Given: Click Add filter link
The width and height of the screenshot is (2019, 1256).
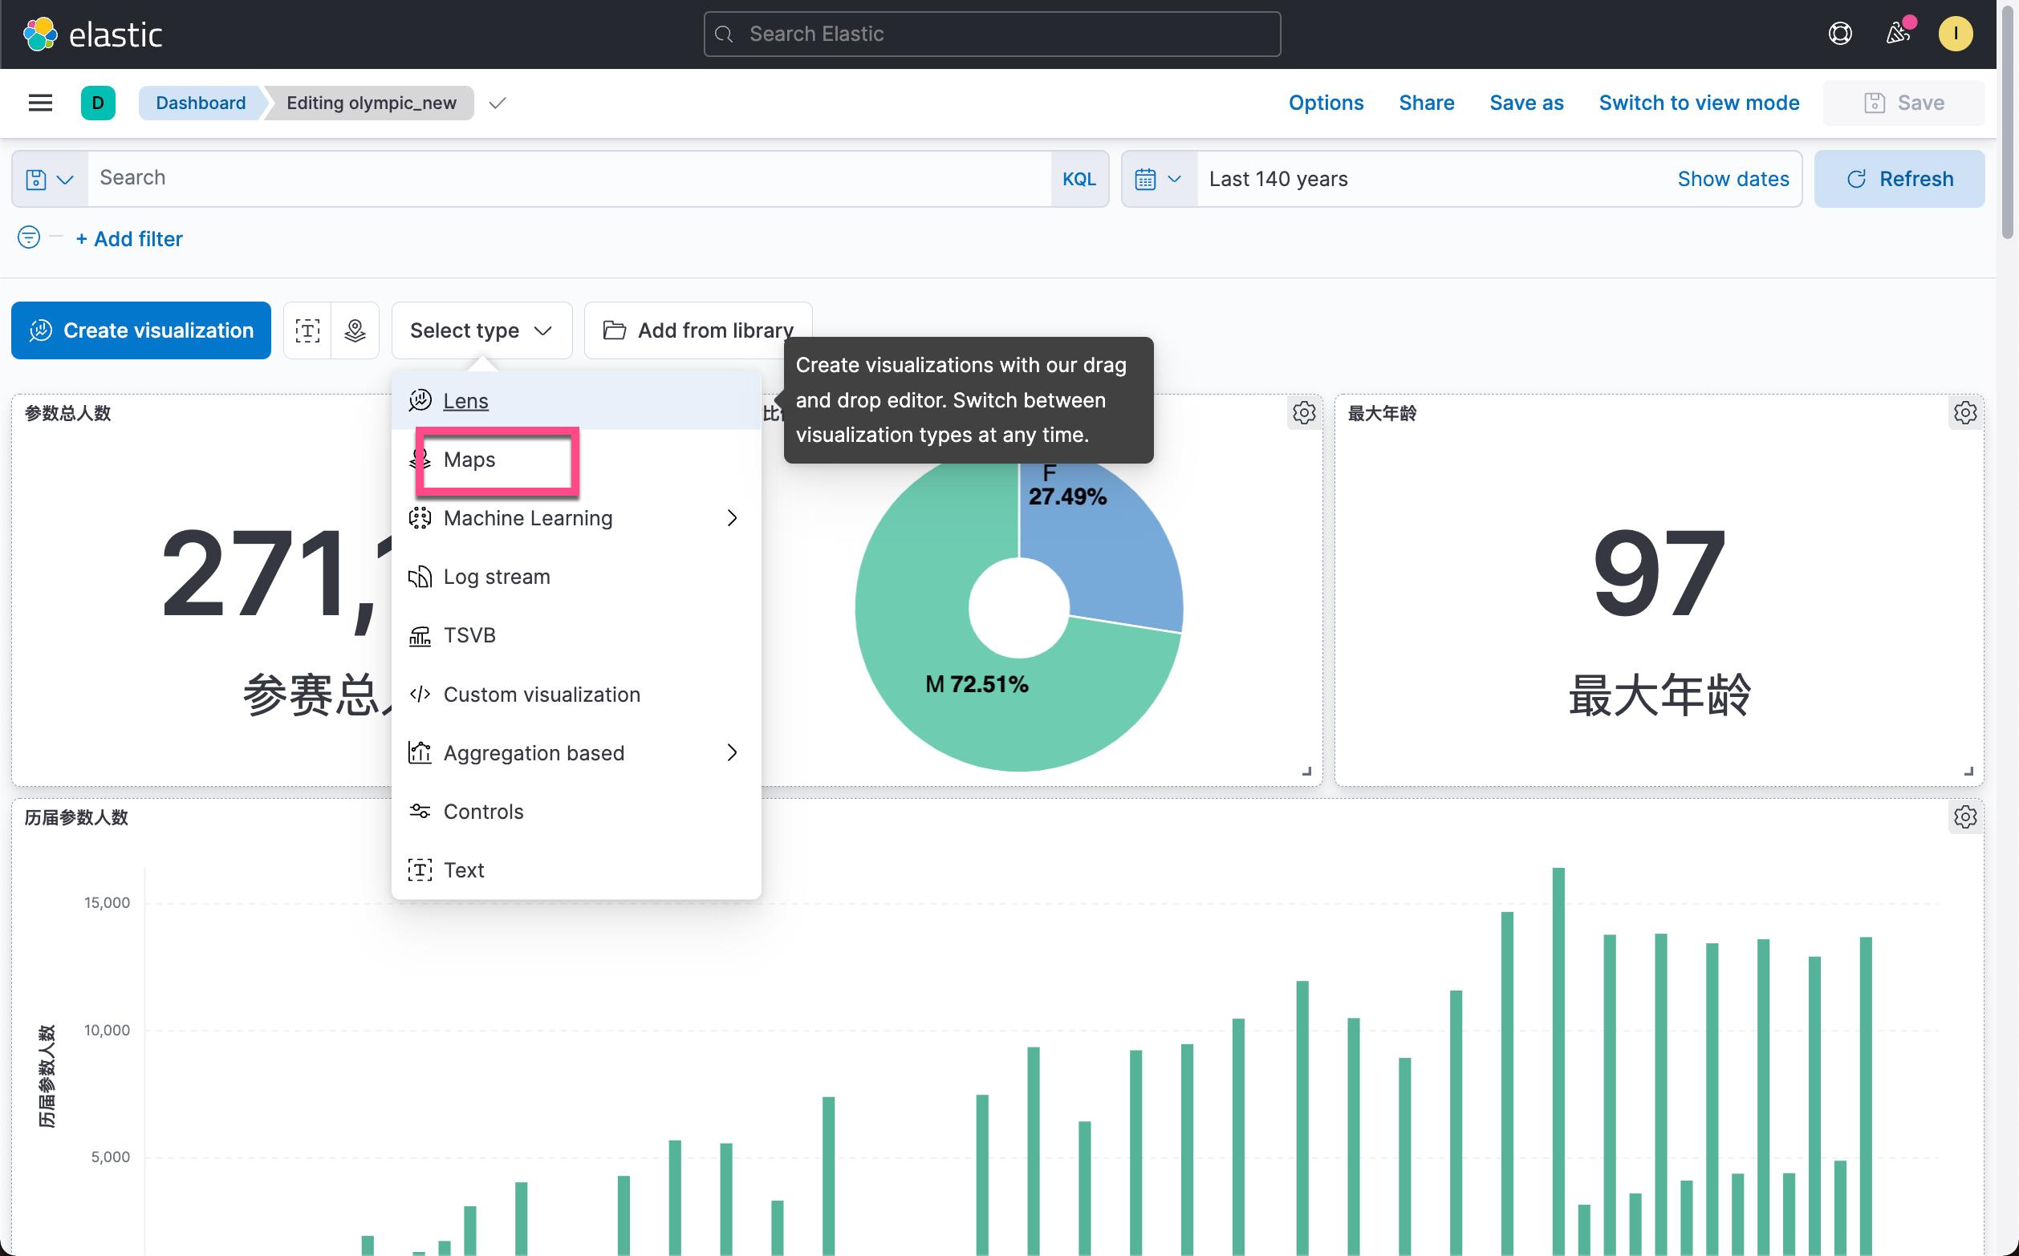Looking at the screenshot, I should pos(128,239).
